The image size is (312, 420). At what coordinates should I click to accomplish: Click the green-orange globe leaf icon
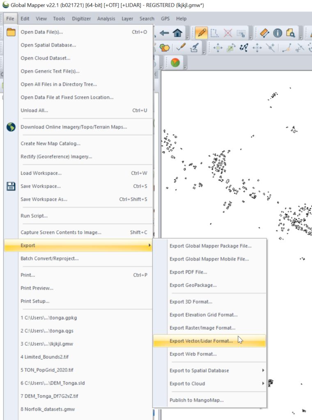click(175, 63)
